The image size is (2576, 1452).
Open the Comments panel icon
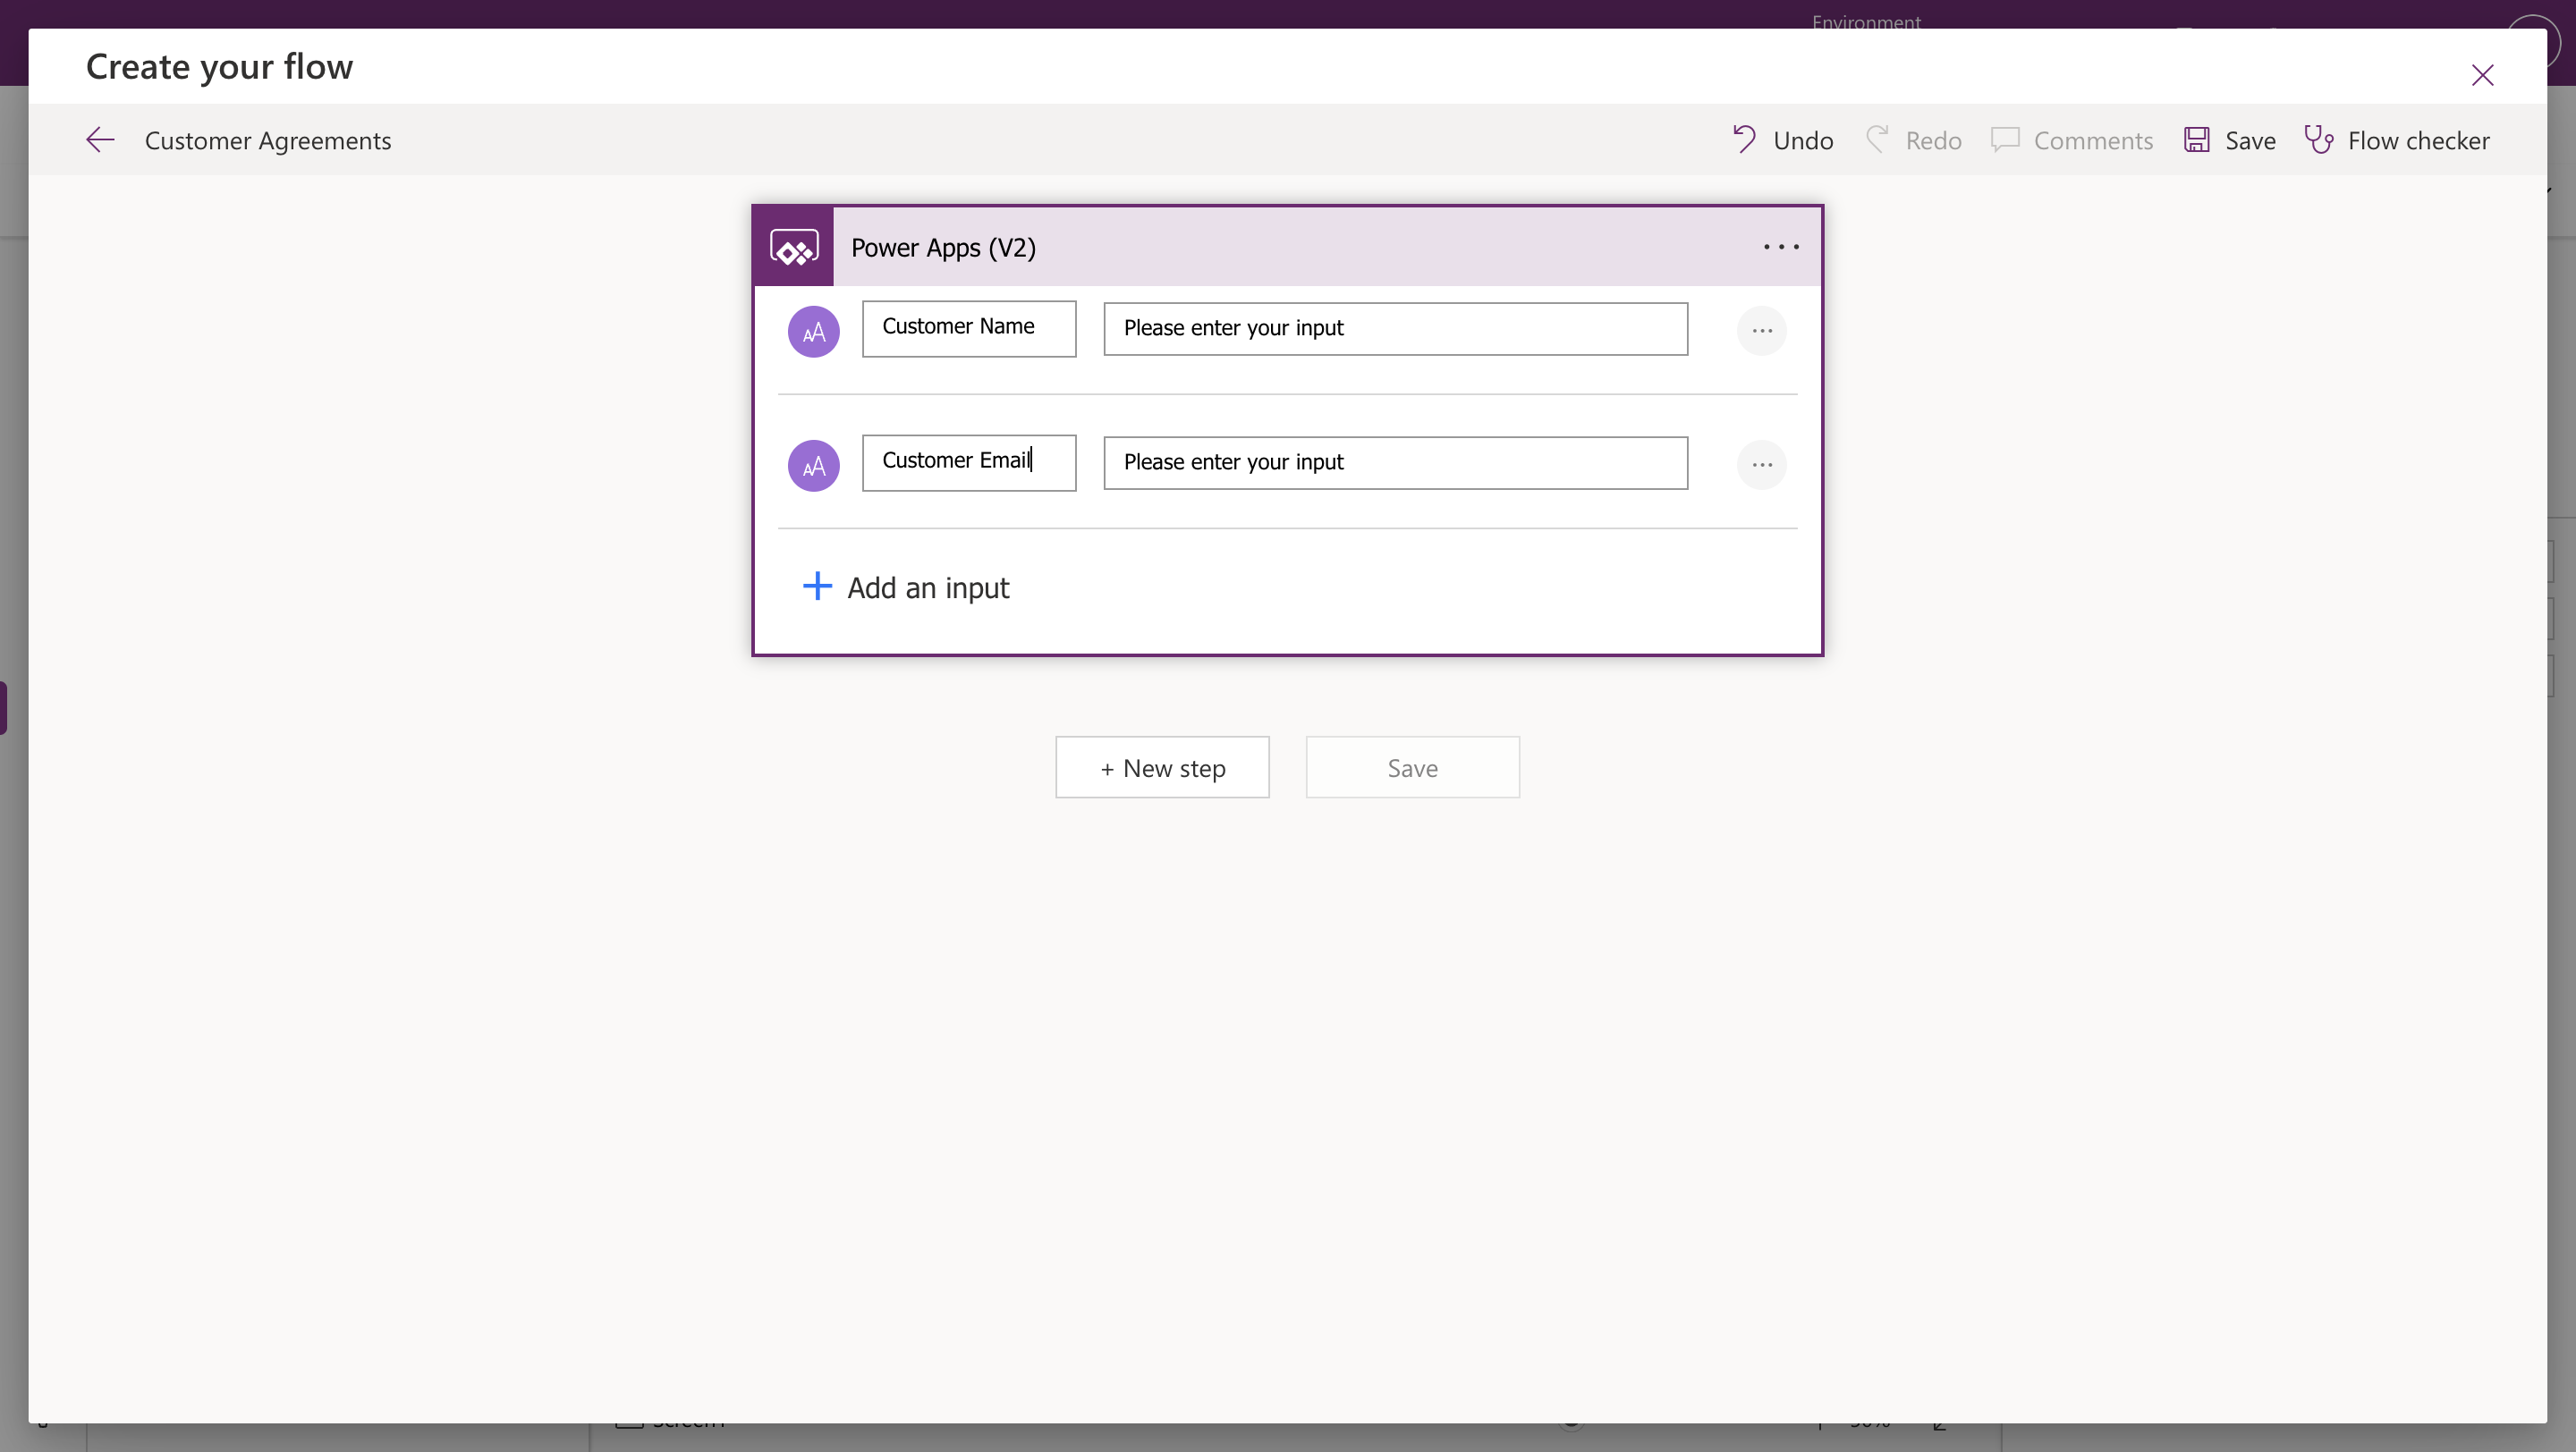2005,139
